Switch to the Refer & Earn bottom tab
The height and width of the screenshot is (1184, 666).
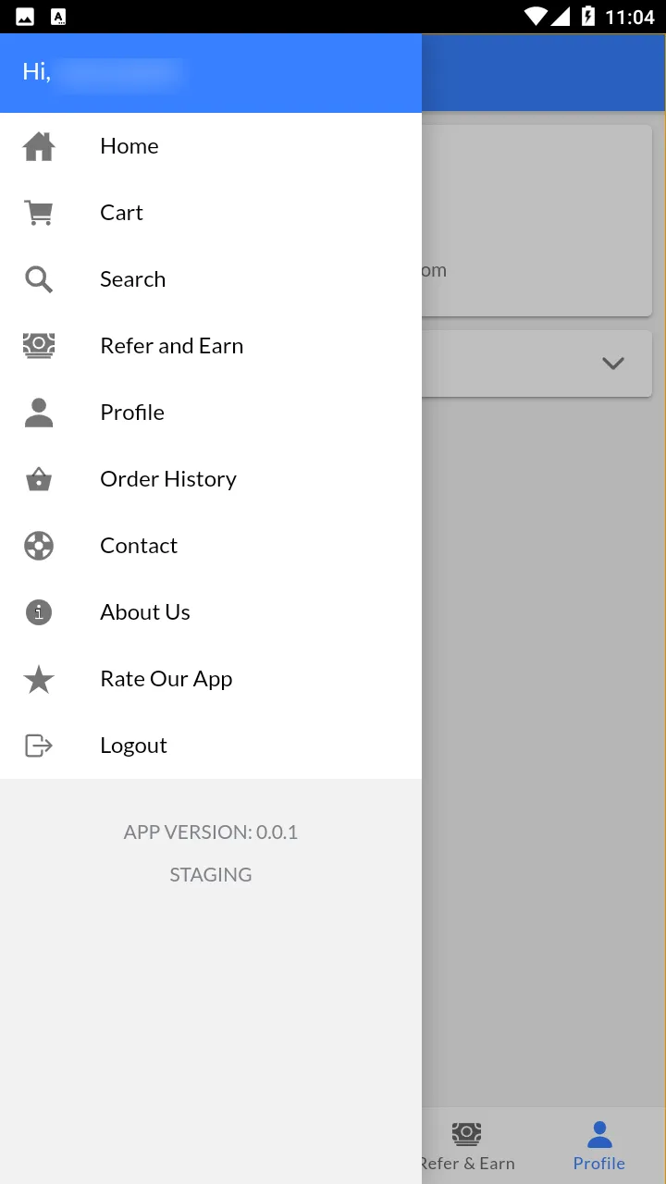468,1145
